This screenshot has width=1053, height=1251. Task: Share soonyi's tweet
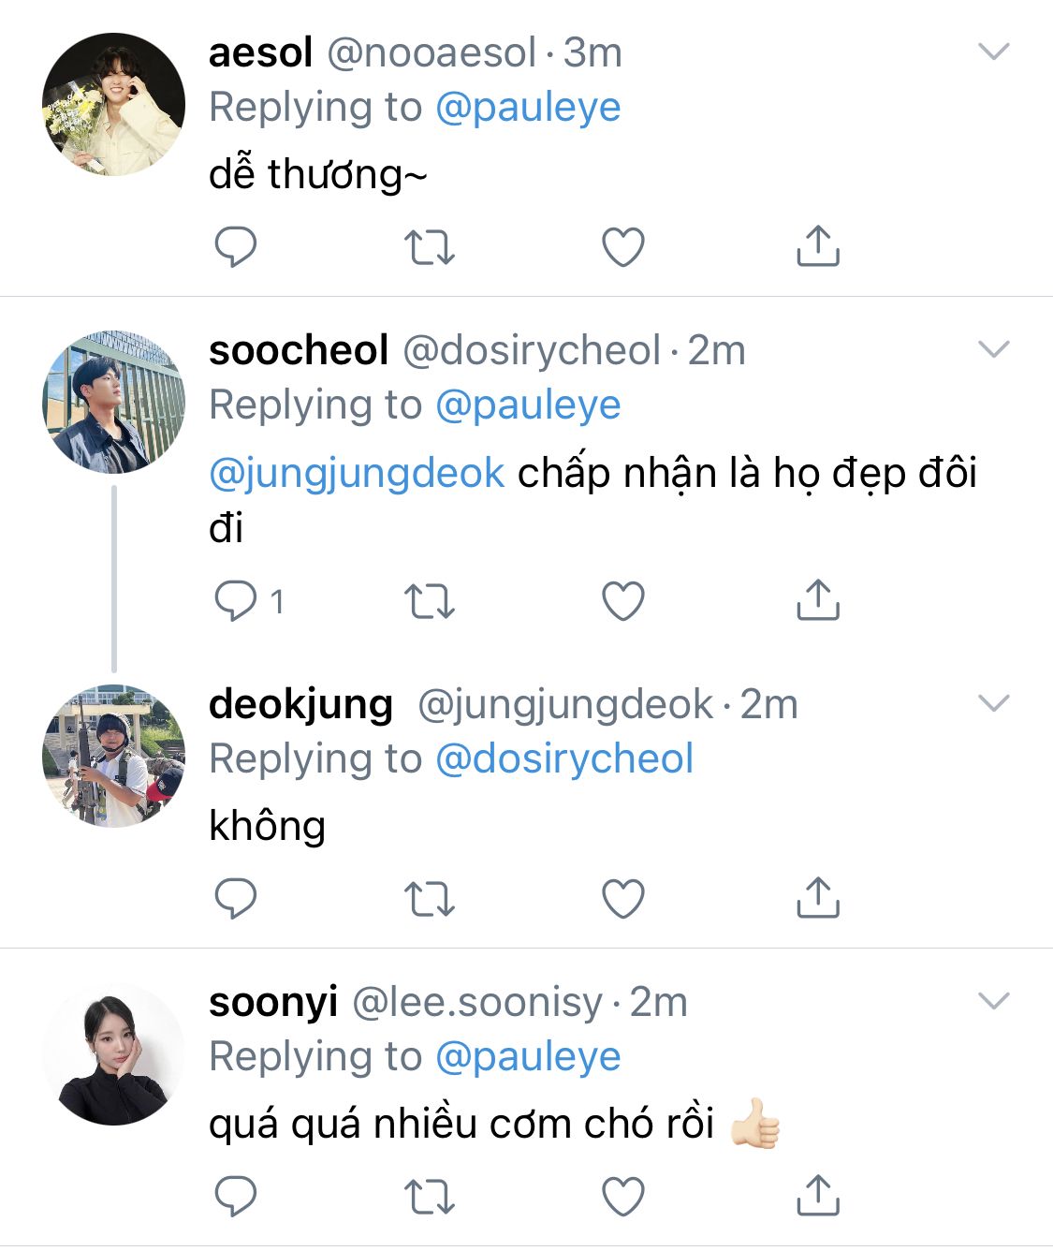817,1196
